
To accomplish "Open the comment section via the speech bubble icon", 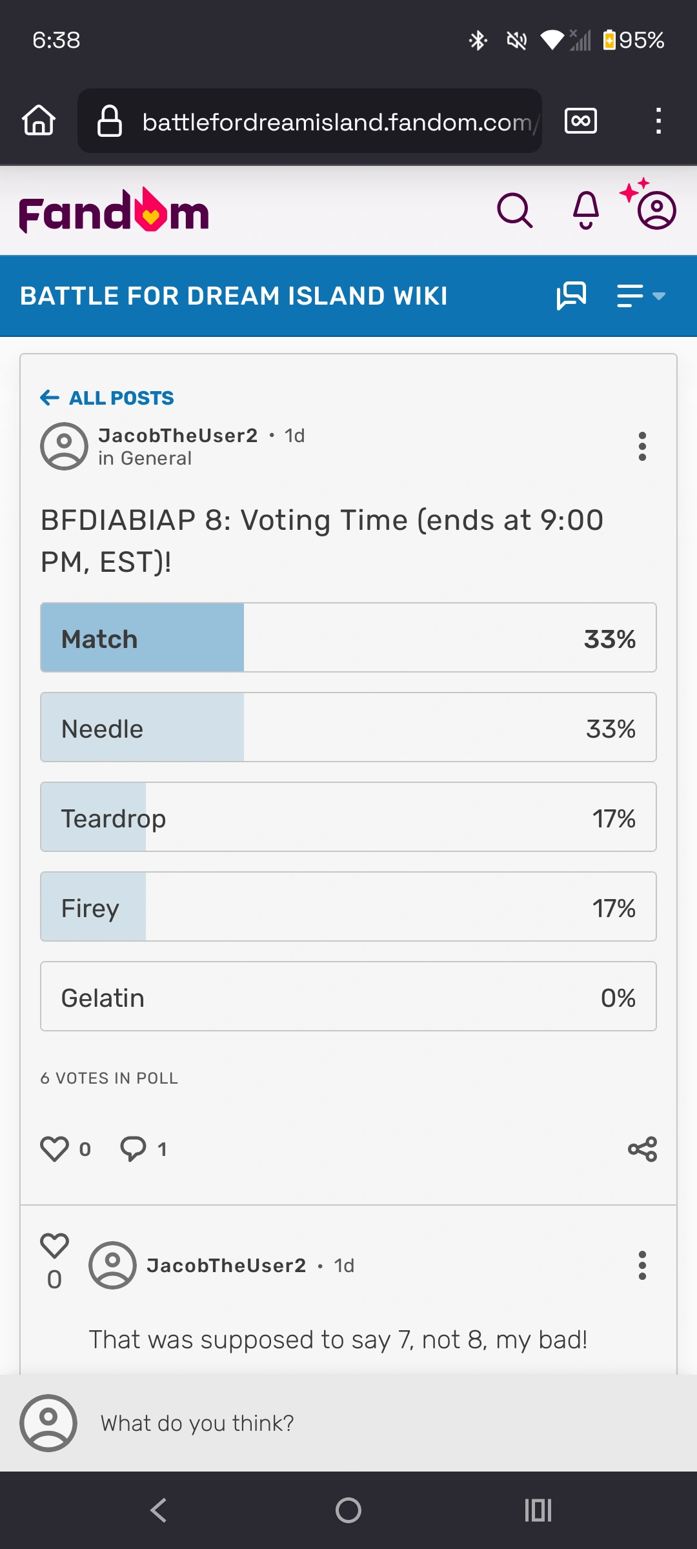I will [134, 1149].
